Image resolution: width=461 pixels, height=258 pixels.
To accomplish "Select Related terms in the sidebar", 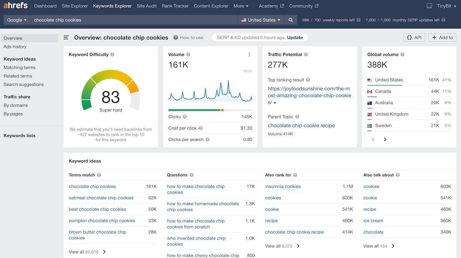I will point(18,76).
